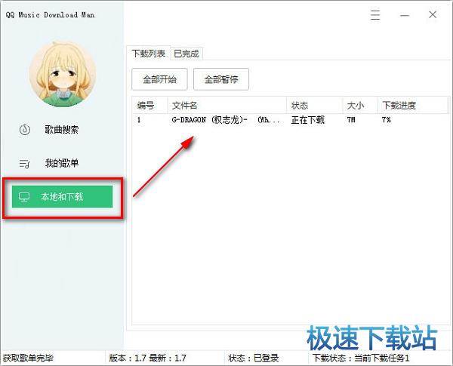Click the 7M size cell
453x366 pixels.
[x=351, y=119]
